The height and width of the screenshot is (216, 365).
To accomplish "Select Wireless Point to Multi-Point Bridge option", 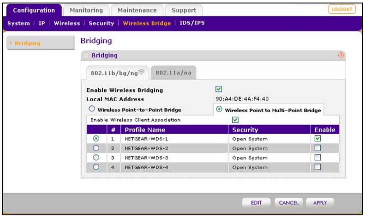I will coord(219,109).
